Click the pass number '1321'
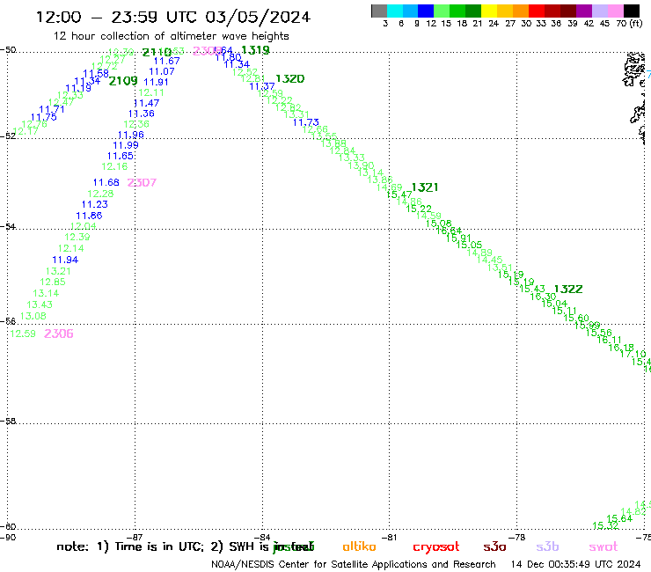This screenshot has height=572, width=651. pos(425,187)
